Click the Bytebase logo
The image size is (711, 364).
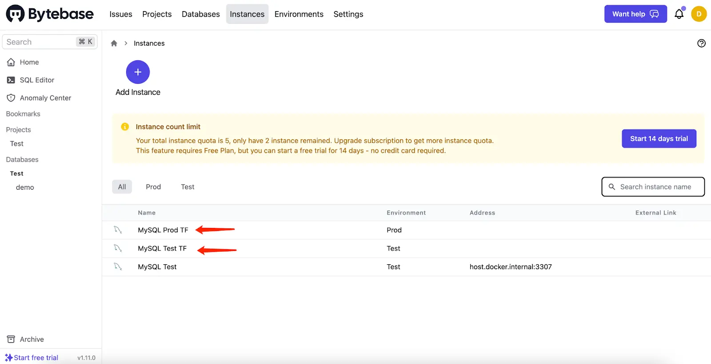(50, 14)
